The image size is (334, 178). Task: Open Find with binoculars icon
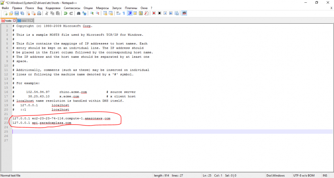tap(78, 13)
